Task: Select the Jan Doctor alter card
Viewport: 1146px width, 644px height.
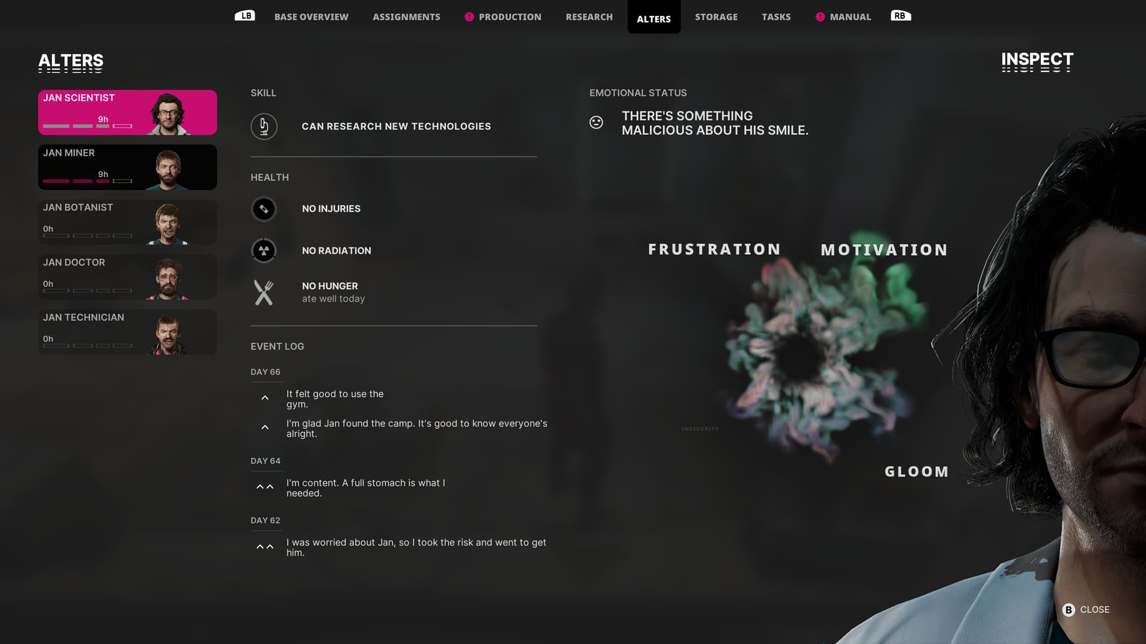Action: 128,277
